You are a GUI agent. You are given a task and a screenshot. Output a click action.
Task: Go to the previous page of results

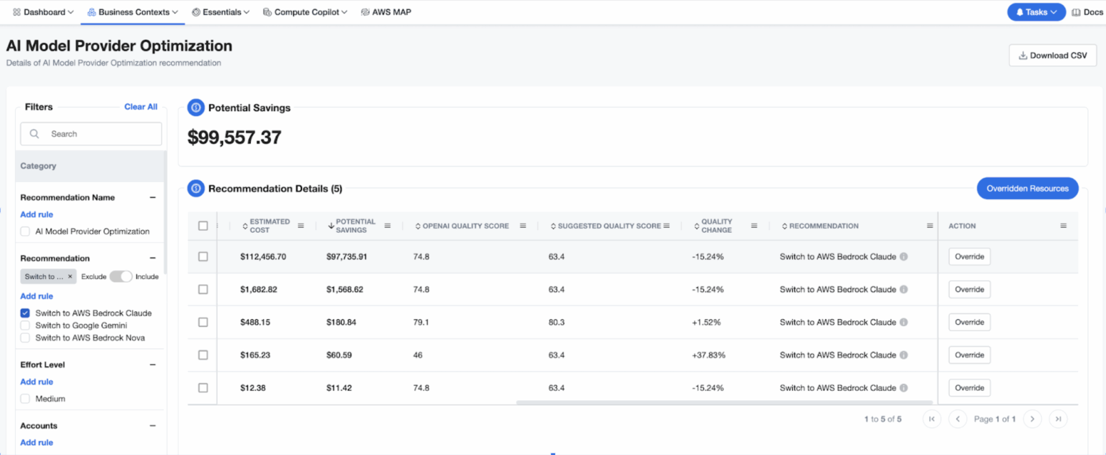point(958,419)
